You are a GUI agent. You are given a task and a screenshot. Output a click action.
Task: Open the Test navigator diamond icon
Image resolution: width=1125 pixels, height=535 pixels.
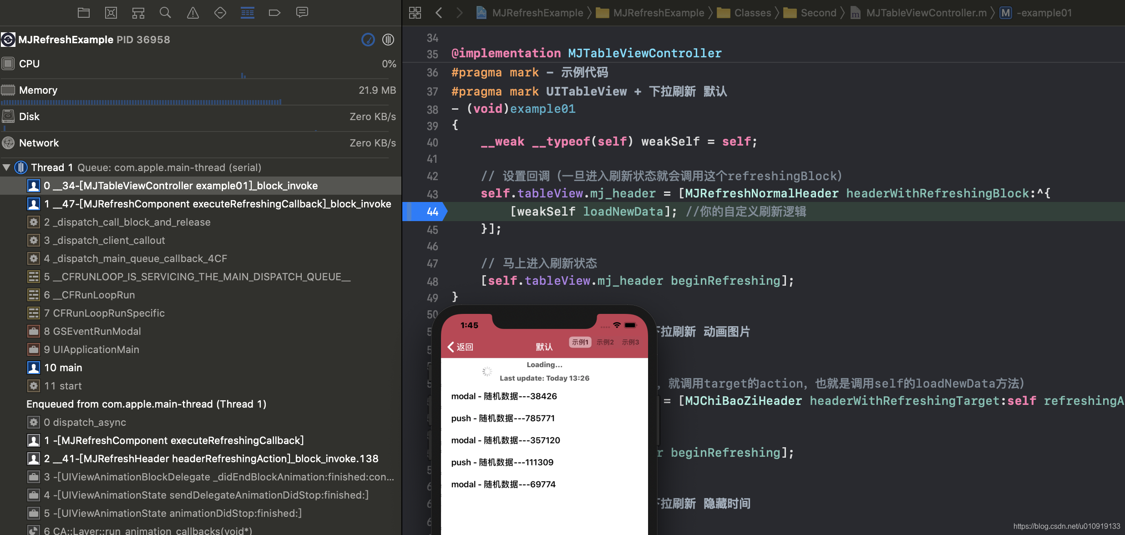click(x=220, y=13)
